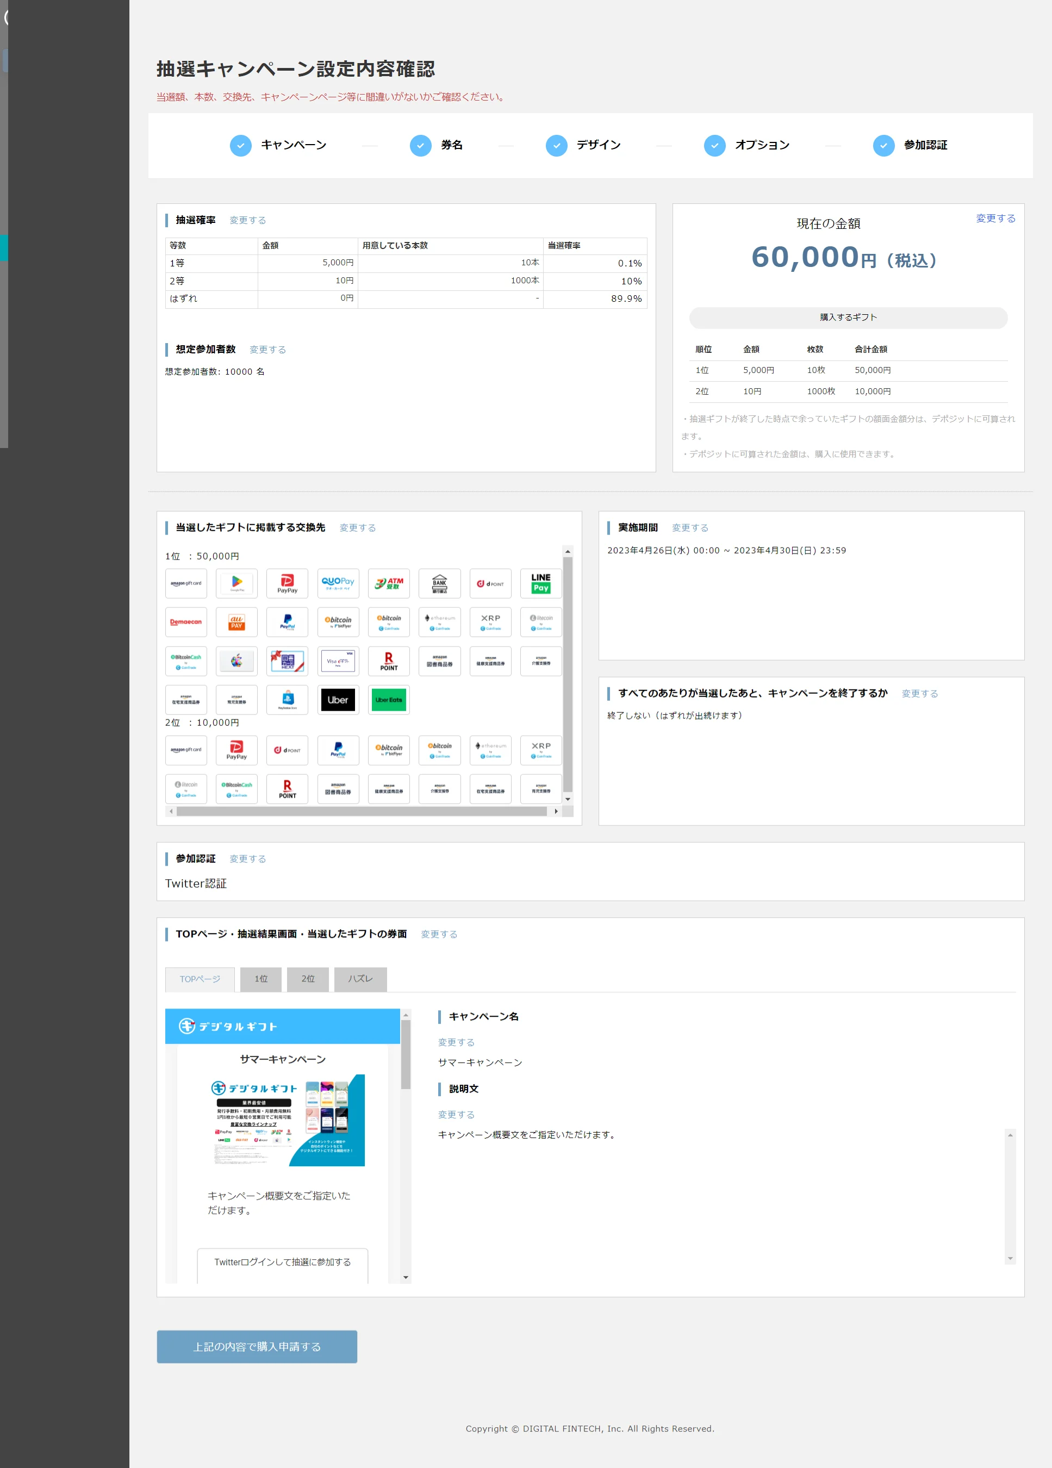
Task: Click the 図書カードNEXT icon
Action: (x=288, y=661)
